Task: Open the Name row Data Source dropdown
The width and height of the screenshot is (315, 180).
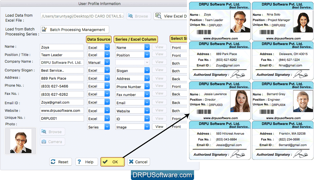Action: [107, 47]
